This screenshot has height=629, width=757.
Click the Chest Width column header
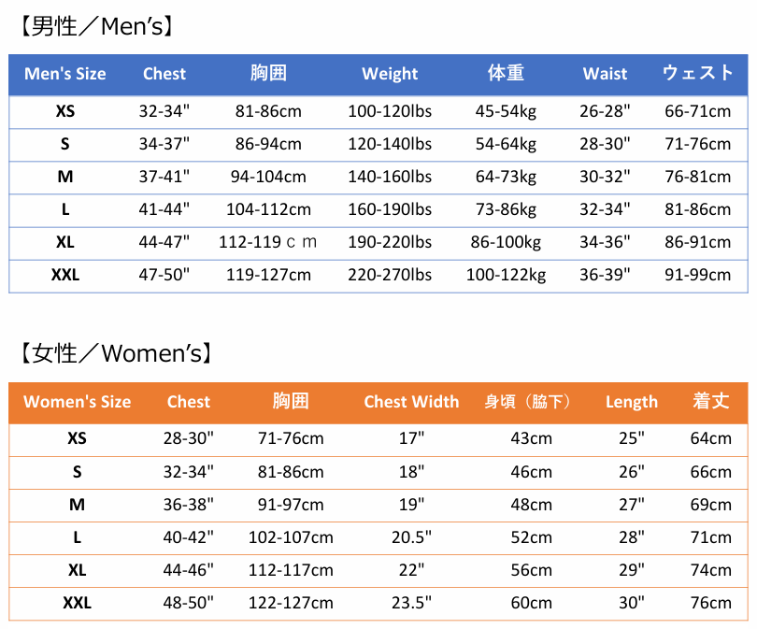[x=411, y=402]
